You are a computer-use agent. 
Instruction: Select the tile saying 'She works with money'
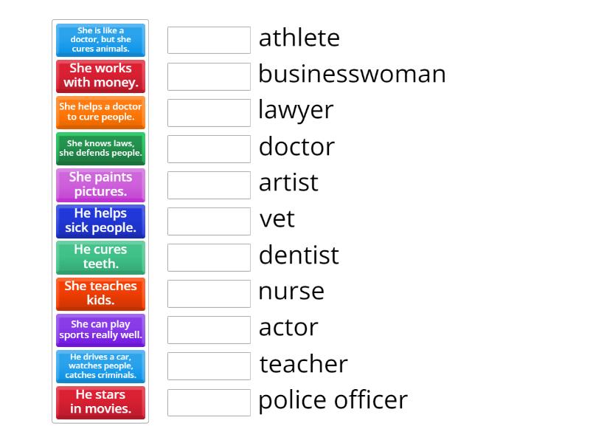100,76
